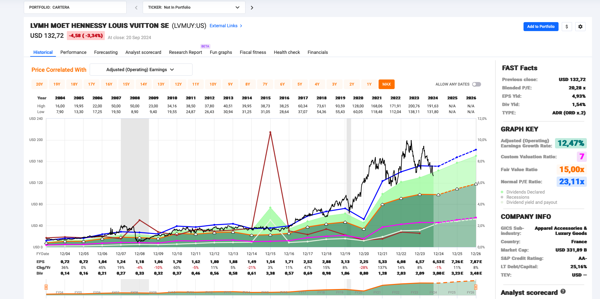Click the Fair Value Ratio 15,00x box

click(572, 170)
